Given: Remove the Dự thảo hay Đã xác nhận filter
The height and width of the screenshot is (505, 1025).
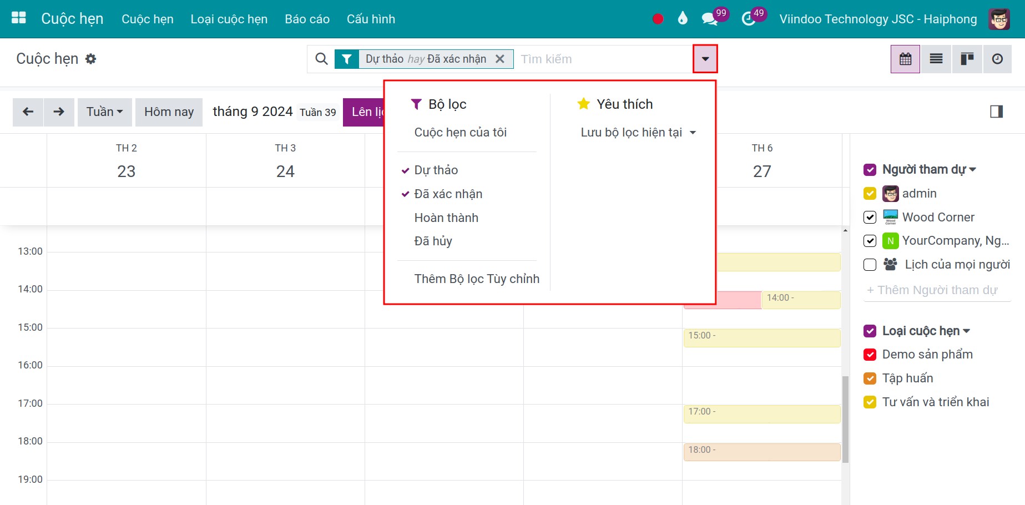Looking at the screenshot, I should tap(500, 59).
